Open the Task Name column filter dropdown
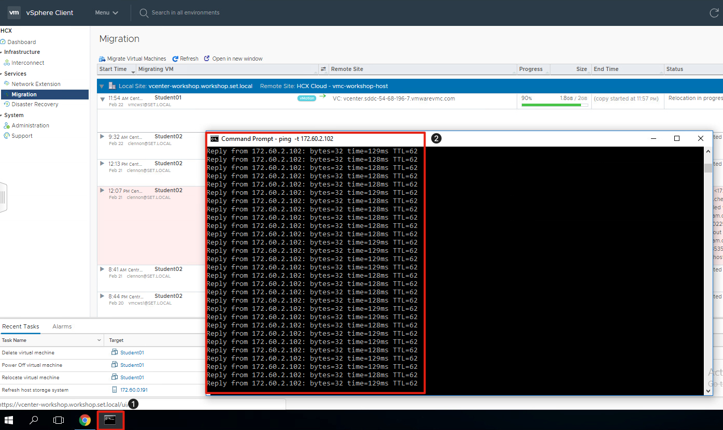Viewport: 723px width, 430px height. click(x=100, y=340)
